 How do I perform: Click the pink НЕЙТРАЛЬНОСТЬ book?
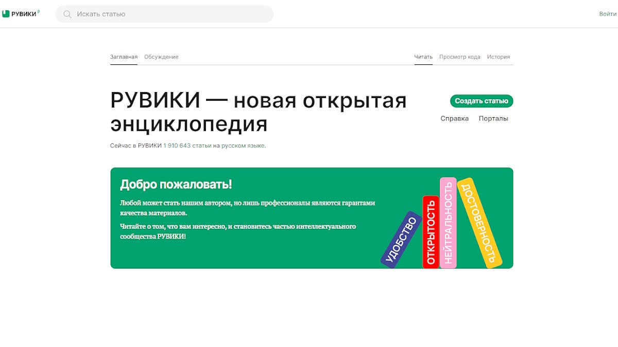point(448,223)
